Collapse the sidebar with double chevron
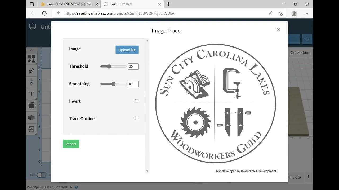 pos(31,50)
